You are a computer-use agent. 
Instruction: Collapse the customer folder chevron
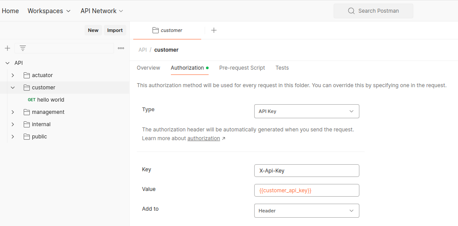(x=13, y=88)
